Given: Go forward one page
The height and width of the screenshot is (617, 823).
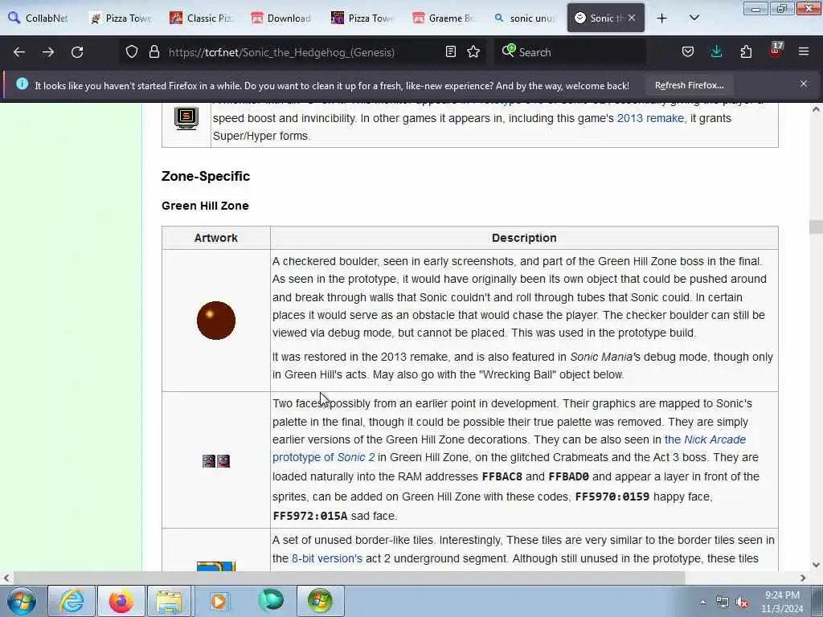Looking at the screenshot, I should 48,52.
